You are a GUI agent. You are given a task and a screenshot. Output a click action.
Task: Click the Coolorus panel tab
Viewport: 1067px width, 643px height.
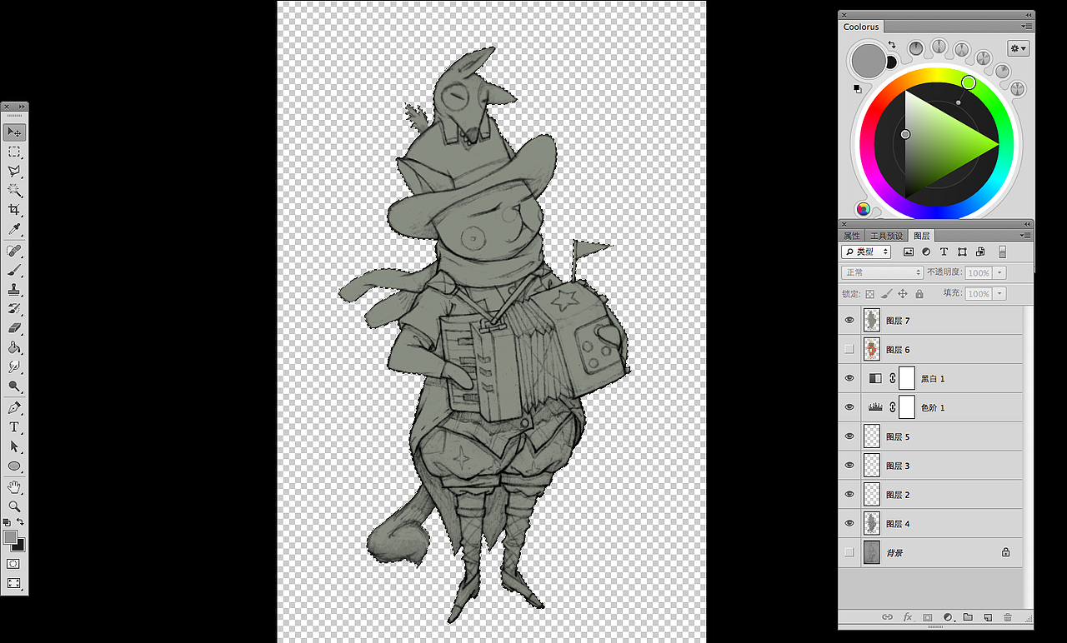point(861,27)
